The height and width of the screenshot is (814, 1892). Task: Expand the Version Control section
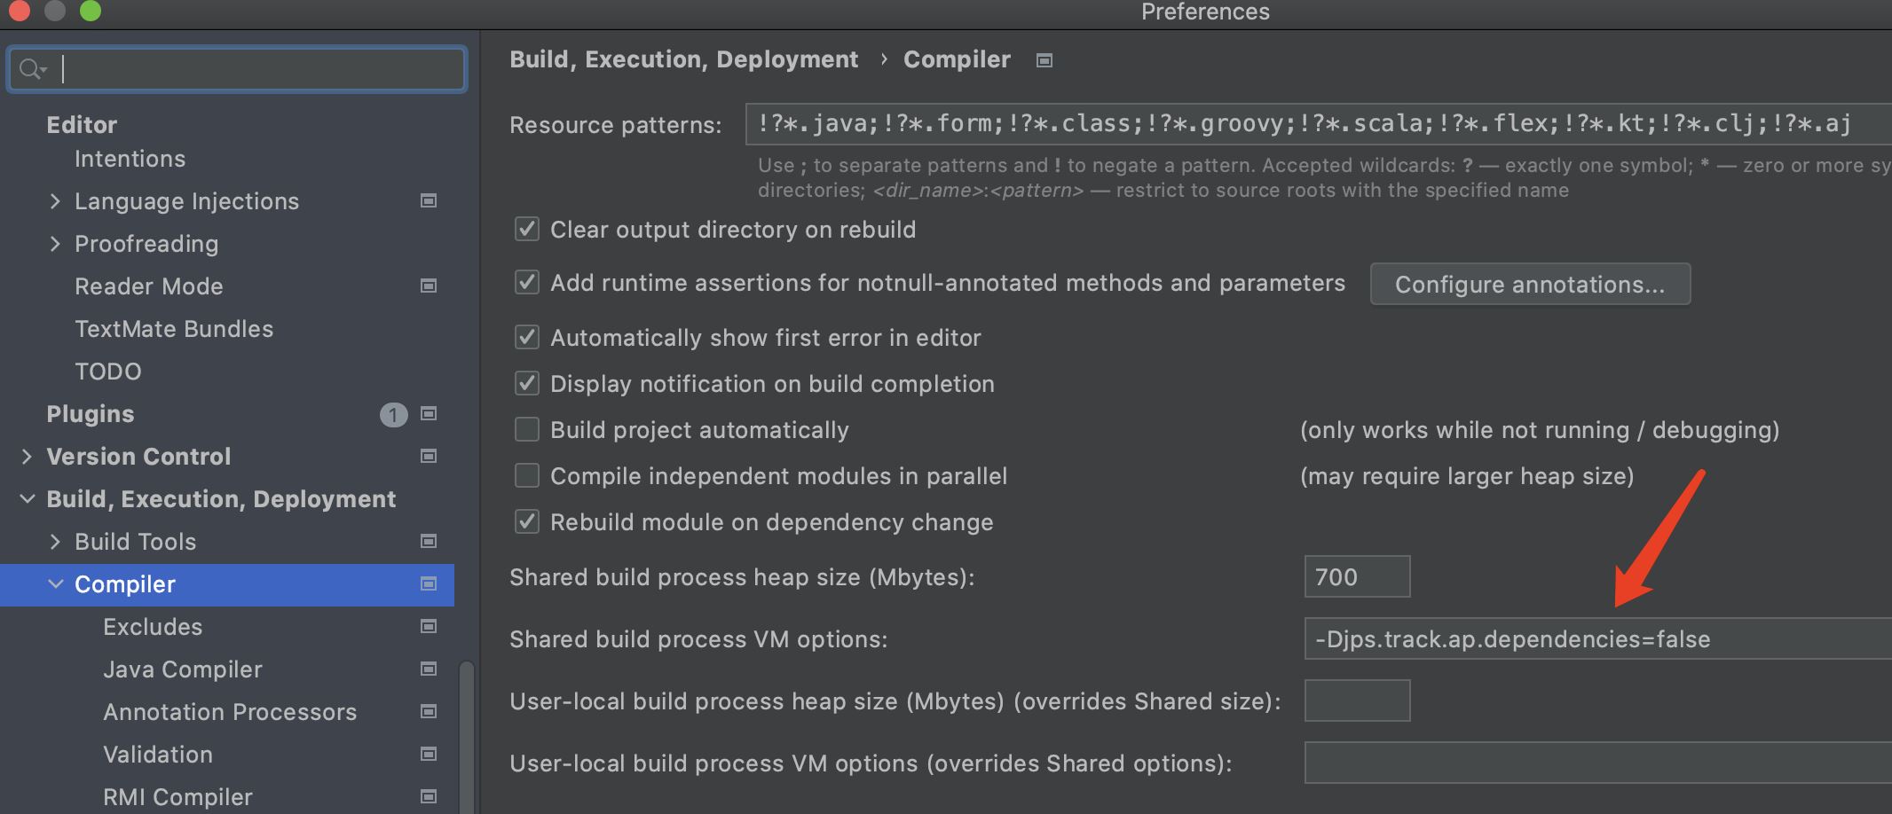[x=27, y=457]
